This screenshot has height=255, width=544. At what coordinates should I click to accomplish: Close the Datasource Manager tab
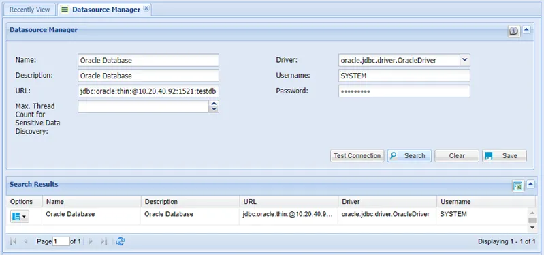(146, 9)
